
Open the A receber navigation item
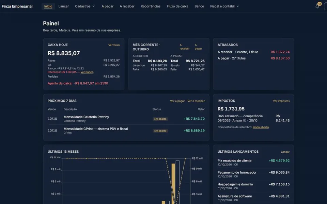127,6
